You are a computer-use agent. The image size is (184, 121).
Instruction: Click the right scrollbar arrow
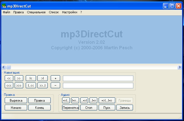[x=180, y=67]
